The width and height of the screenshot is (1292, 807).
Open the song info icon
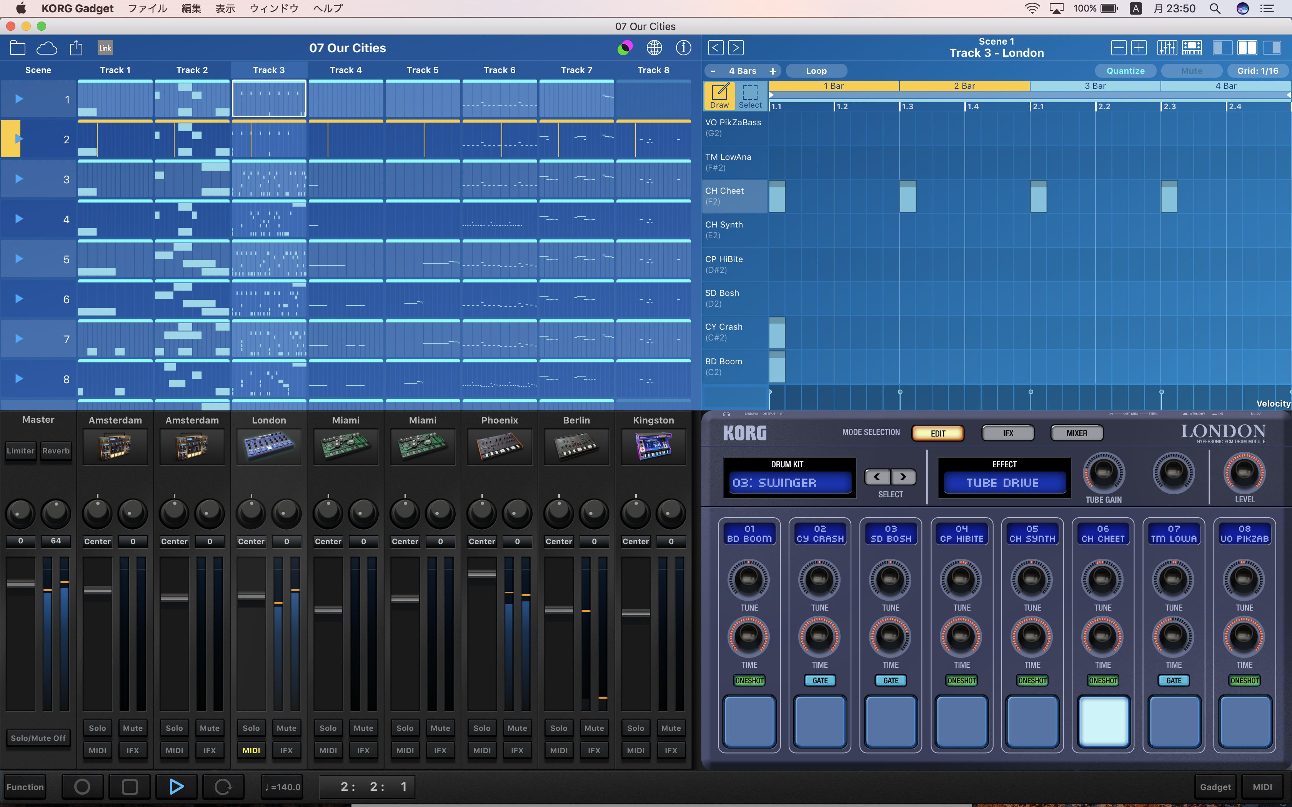[683, 48]
